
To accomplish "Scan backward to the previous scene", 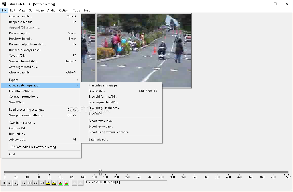I will [x=60, y=183].
